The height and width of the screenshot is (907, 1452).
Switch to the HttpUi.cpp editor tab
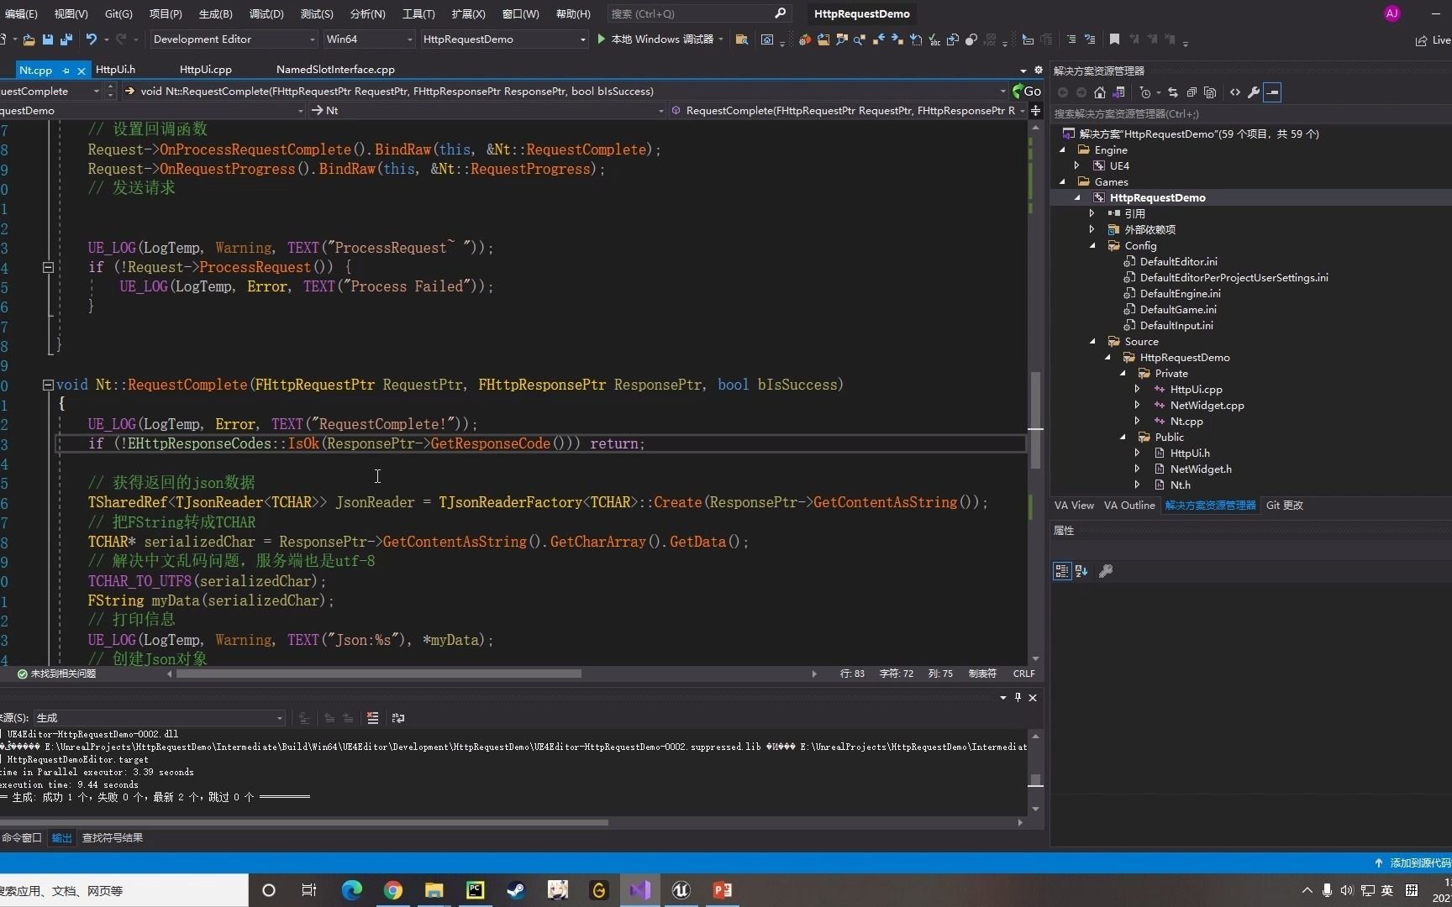click(206, 70)
